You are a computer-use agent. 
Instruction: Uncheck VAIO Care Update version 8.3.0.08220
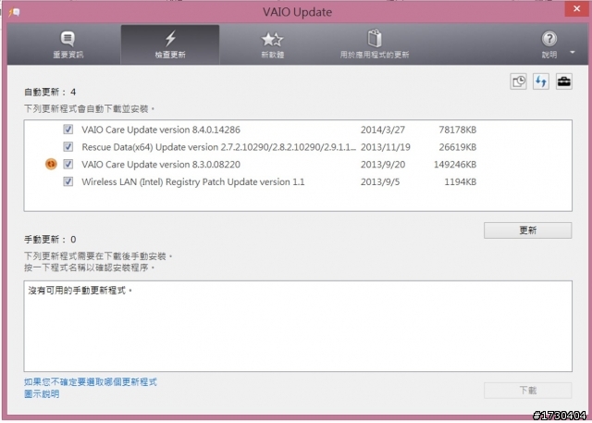[x=68, y=164]
